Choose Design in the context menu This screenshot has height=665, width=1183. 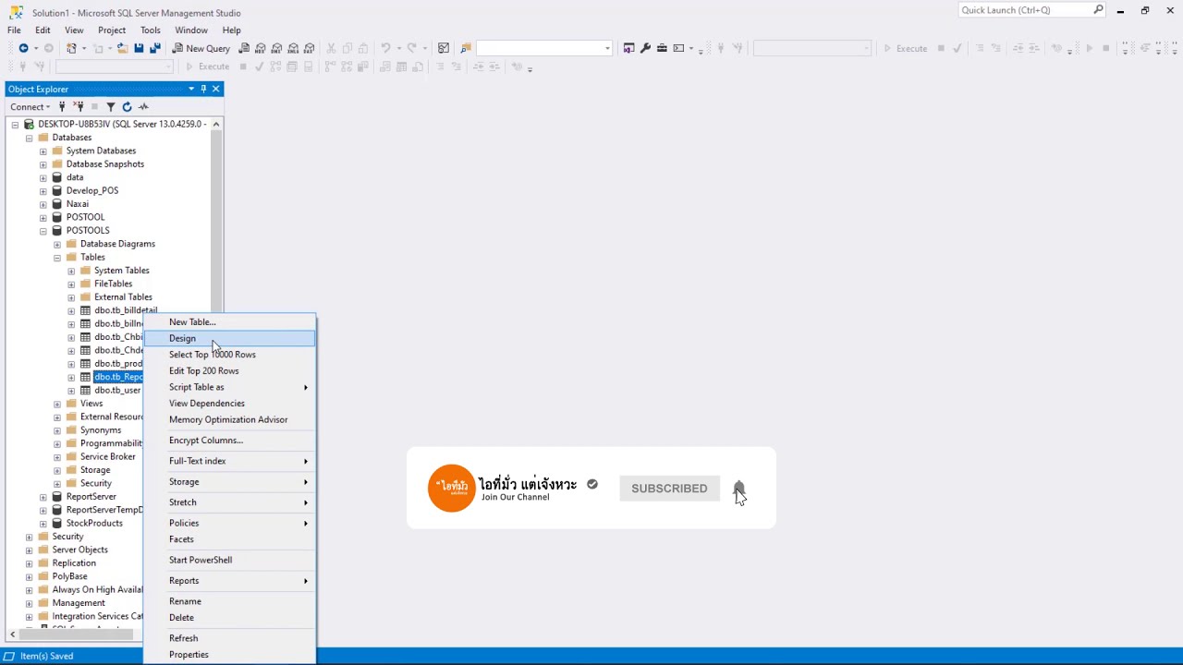point(229,338)
